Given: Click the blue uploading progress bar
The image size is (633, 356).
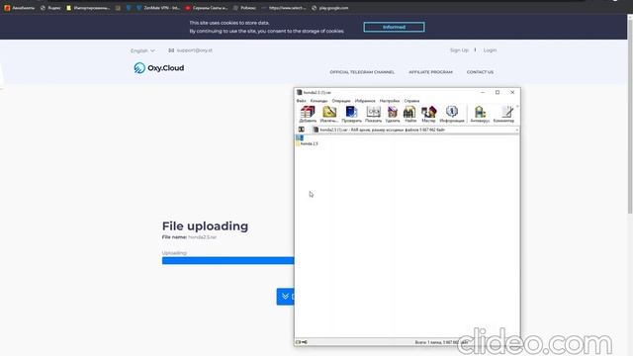Looking at the screenshot, I should (227, 261).
